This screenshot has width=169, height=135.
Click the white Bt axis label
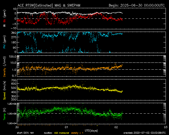[x=4, y=25]
